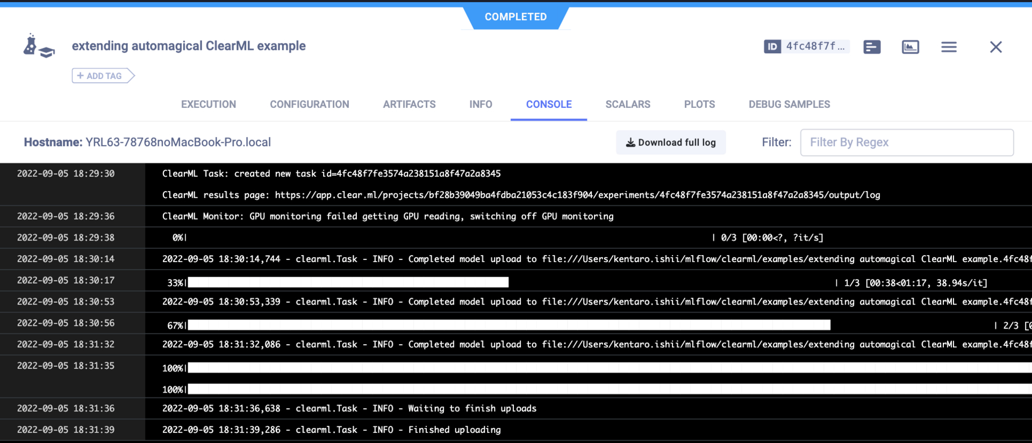Screen dimensions: 1032x443
Task: Open the hamburger menu
Action: click(x=949, y=47)
